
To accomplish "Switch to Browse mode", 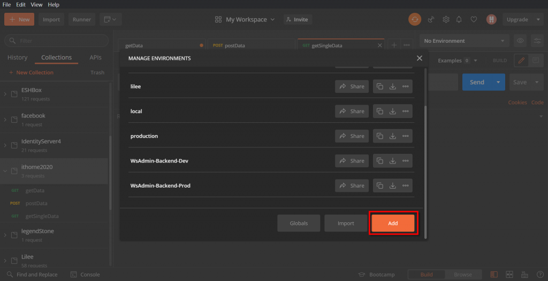I will [x=463, y=275].
